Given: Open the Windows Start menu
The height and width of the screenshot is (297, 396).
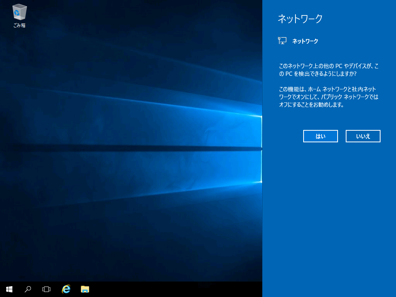Looking at the screenshot, I should coord(9,289).
